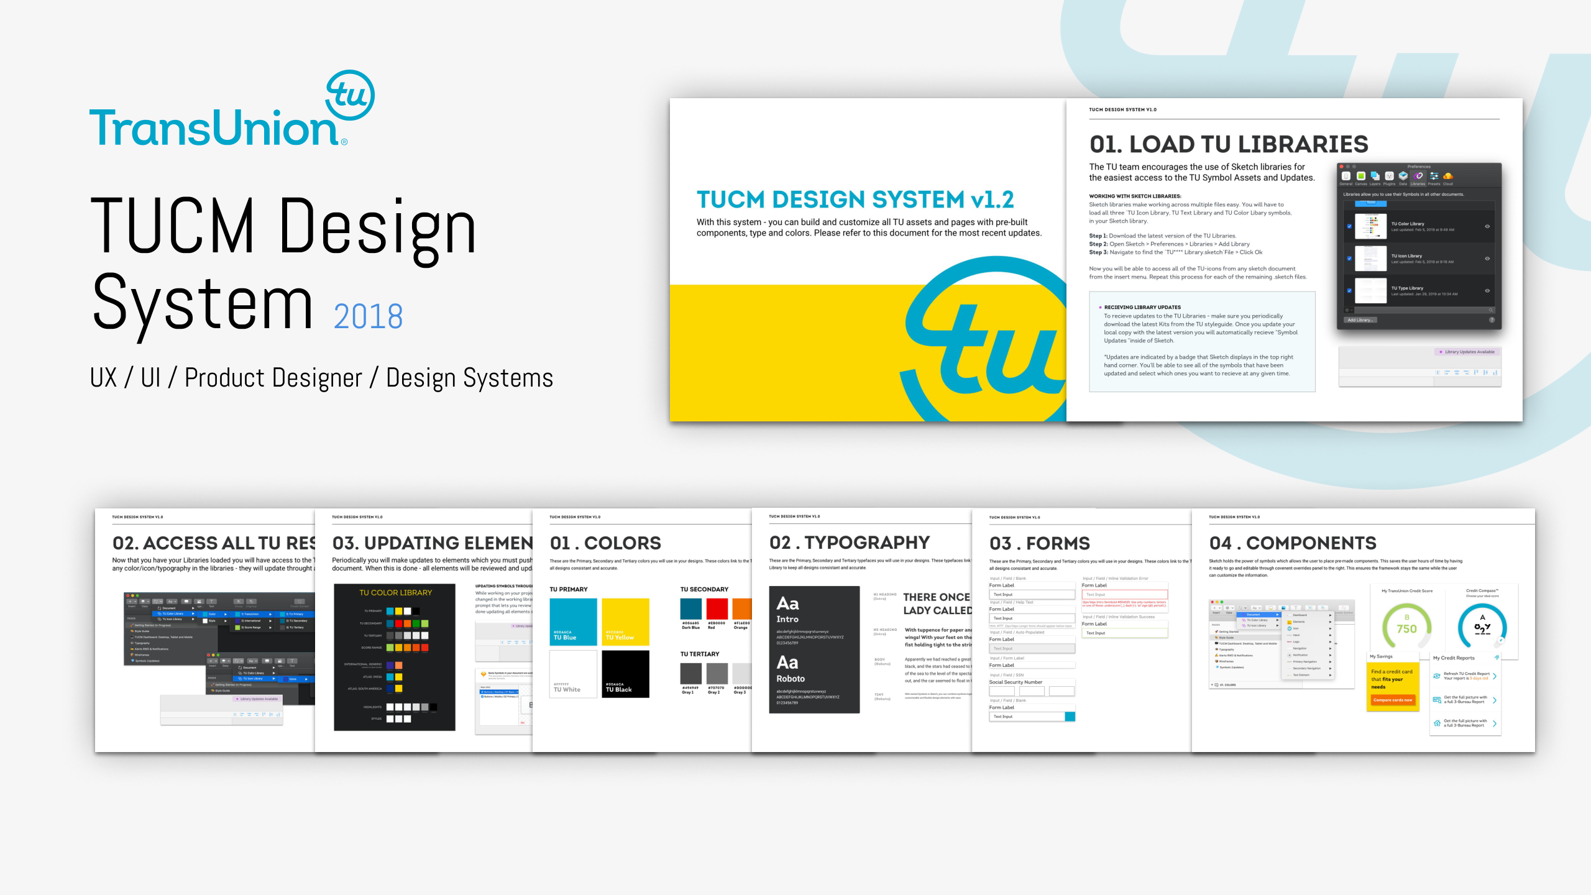The width and height of the screenshot is (1591, 895).
Task: Click the eye icon on TU Color Library row
Action: click(x=1487, y=226)
